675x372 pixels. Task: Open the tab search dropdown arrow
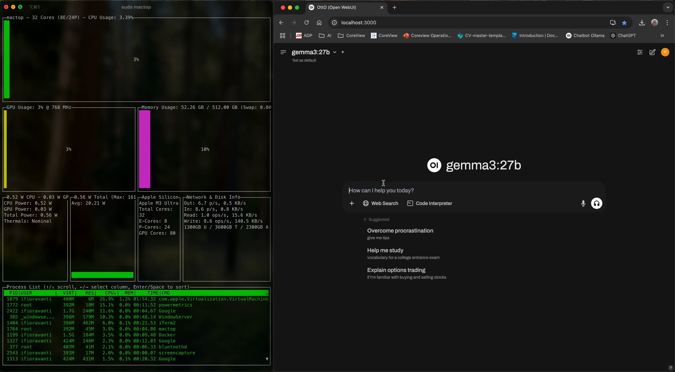(667, 7)
